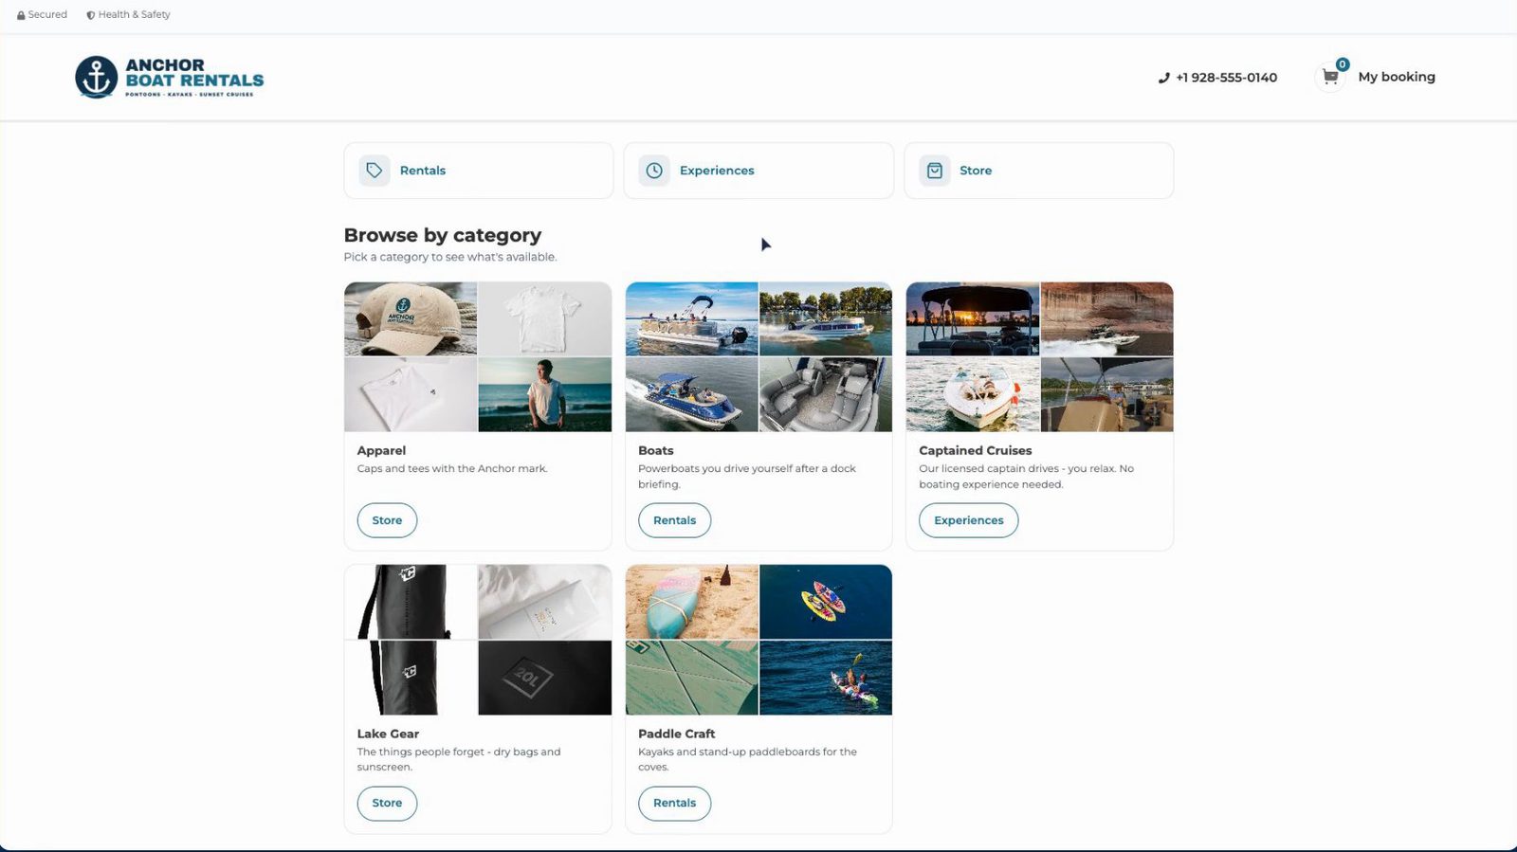Click 'Caps and tees with the Anchor mark.'
1517x852 pixels.
[x=452, y=468]
